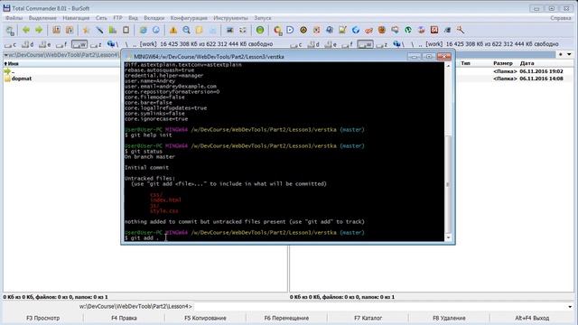Click the parent directory '..' row in left panel
The image size is (578, 325).
[62, 71]
